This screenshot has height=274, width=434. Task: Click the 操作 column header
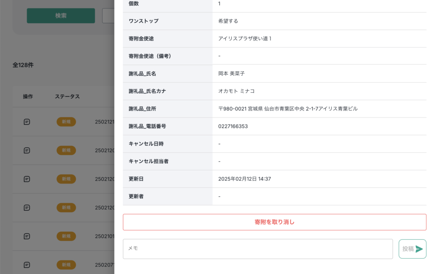coord(28,96)
